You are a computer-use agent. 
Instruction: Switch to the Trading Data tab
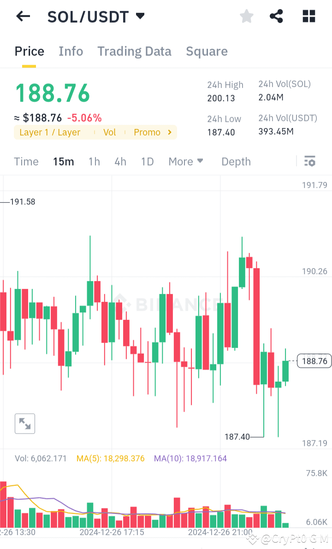134,51
